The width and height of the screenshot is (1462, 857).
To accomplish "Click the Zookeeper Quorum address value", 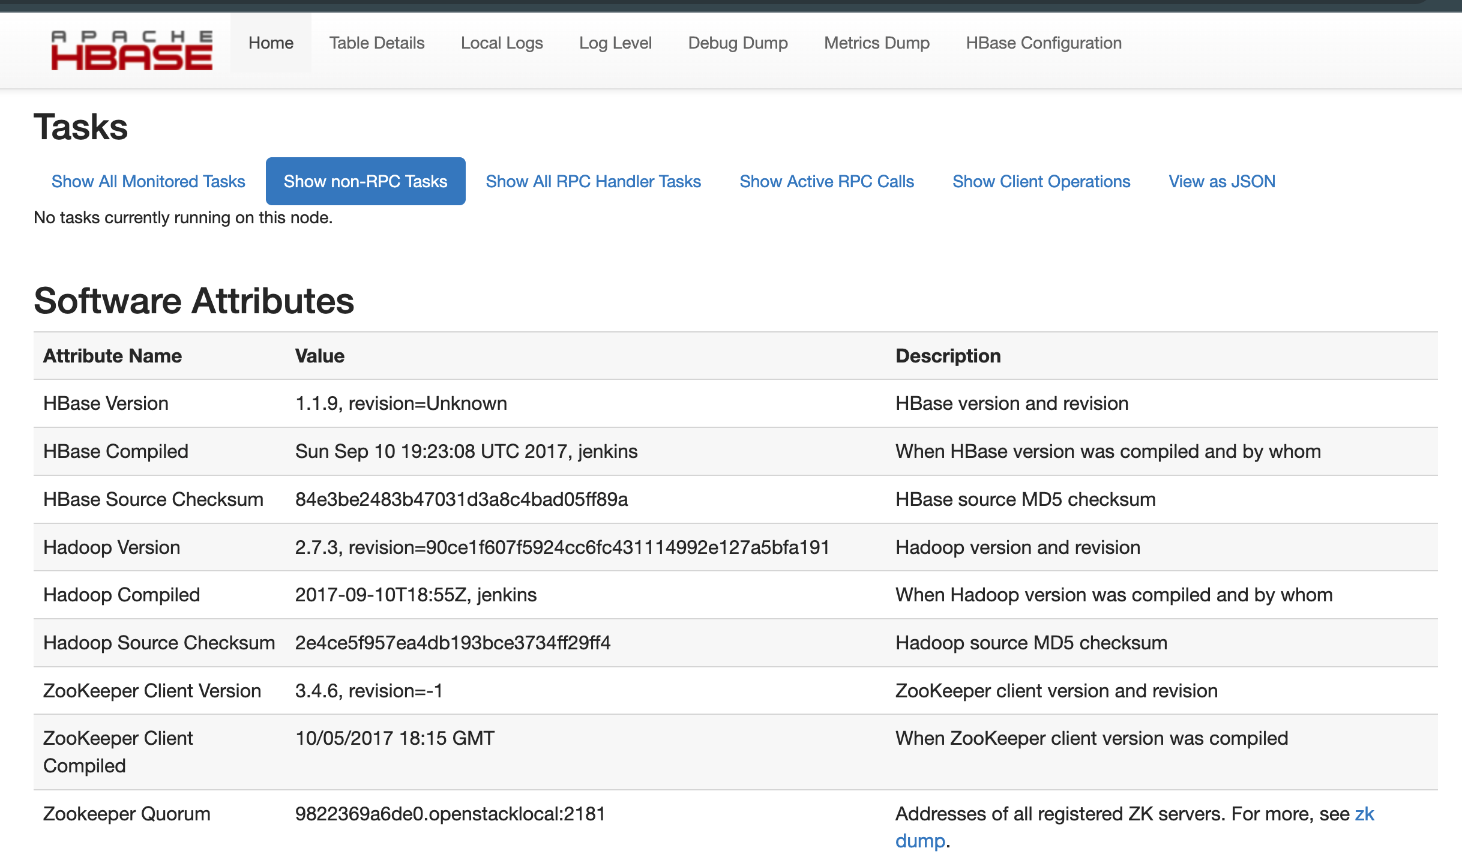I will [451, 814].
